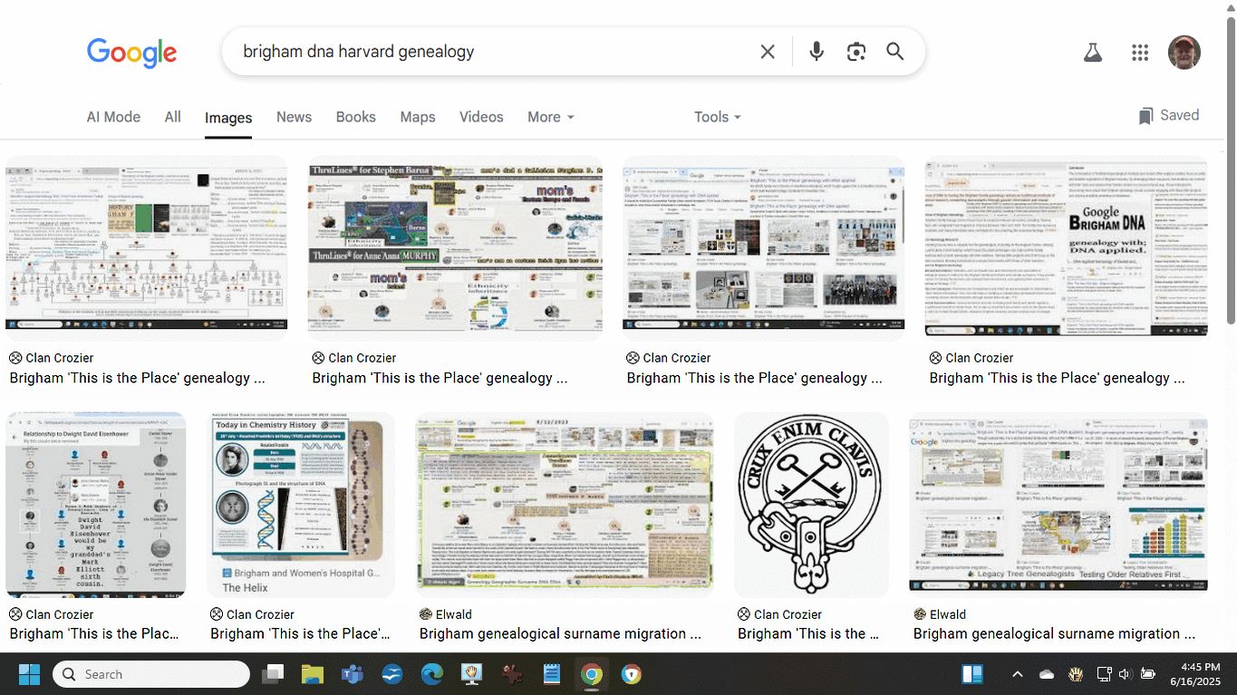Click the page's vertical scrollbar

click(1230, 172)
